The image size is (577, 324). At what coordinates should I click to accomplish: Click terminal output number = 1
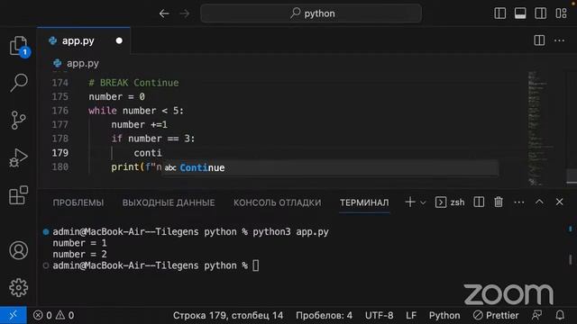(79, 243)
